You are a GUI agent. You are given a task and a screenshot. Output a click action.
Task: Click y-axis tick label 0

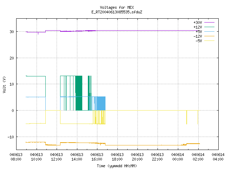pyautogui.click(x=13, y=111)
